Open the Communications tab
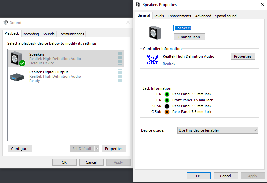Image resolution: width=267 pixels, height=183 pixels. coord(71,34)
